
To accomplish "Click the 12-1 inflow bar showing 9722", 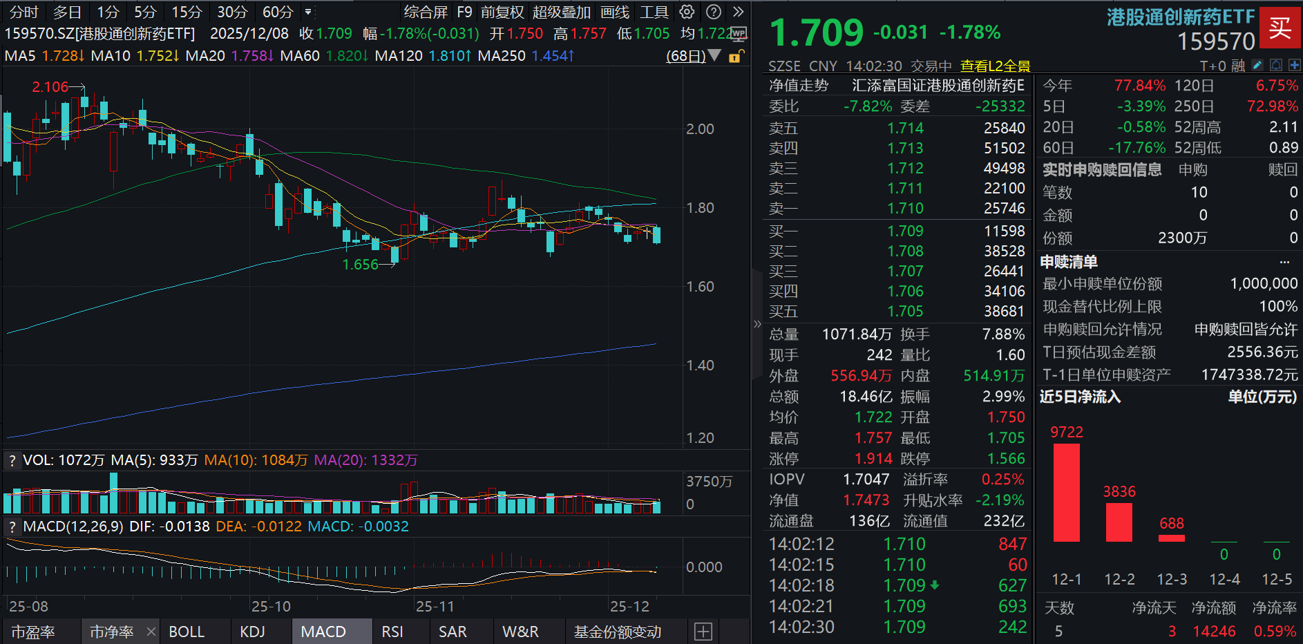I will point(1067,491).
